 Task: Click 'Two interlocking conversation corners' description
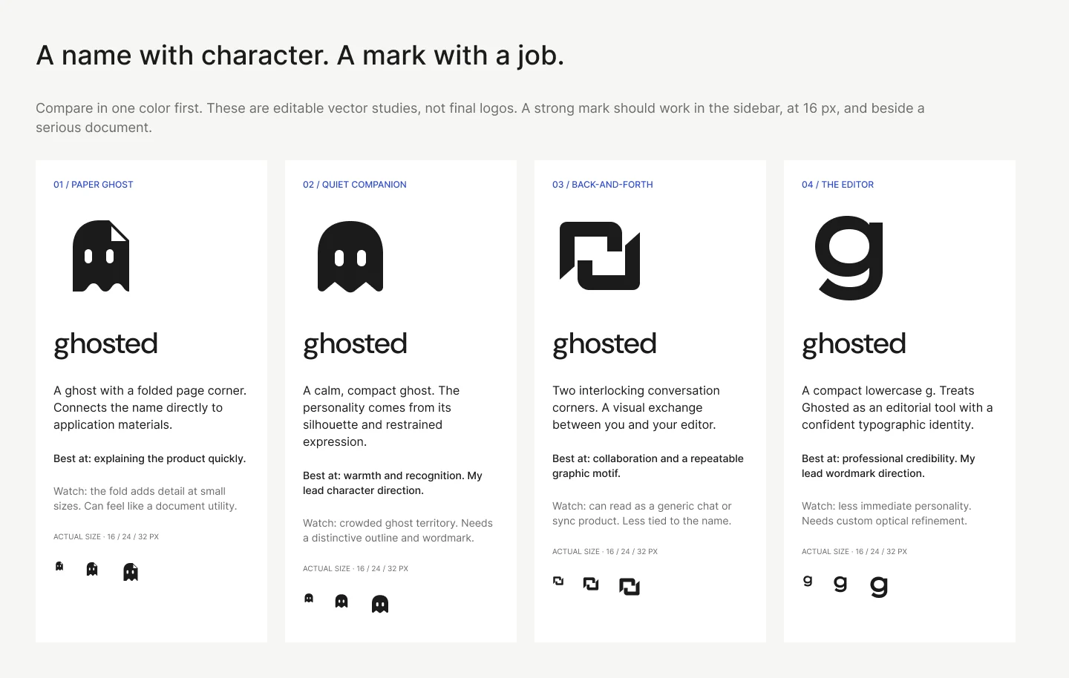[x=636, y=407]
